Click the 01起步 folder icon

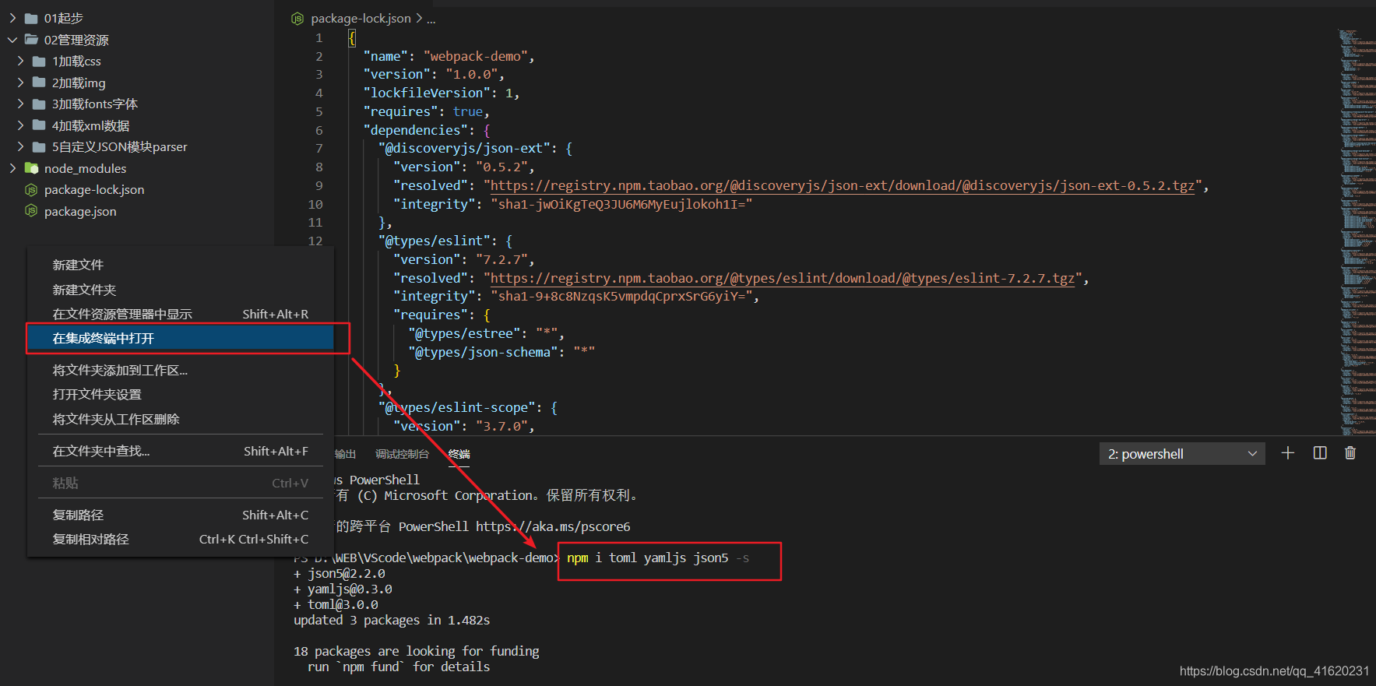pyautogui.click(x=31, y=18)
